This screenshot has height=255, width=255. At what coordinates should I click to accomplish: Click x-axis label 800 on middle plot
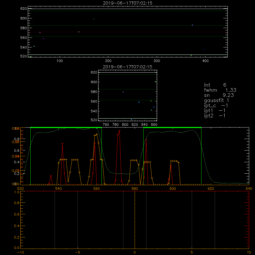click(x=125, y=125)
